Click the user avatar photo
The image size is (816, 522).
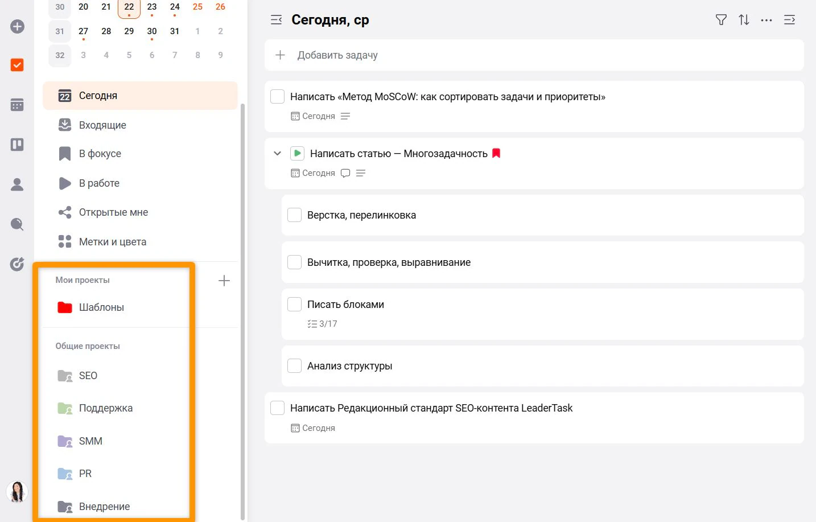coord(17,492)
